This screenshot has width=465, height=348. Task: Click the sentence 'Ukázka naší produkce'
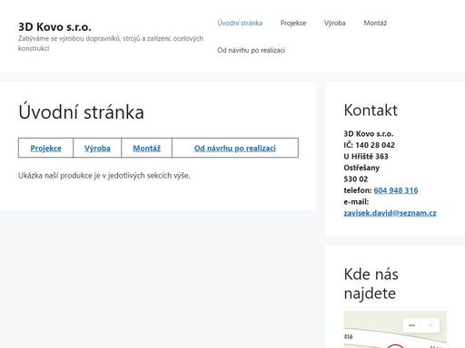[x=104, y=176]
